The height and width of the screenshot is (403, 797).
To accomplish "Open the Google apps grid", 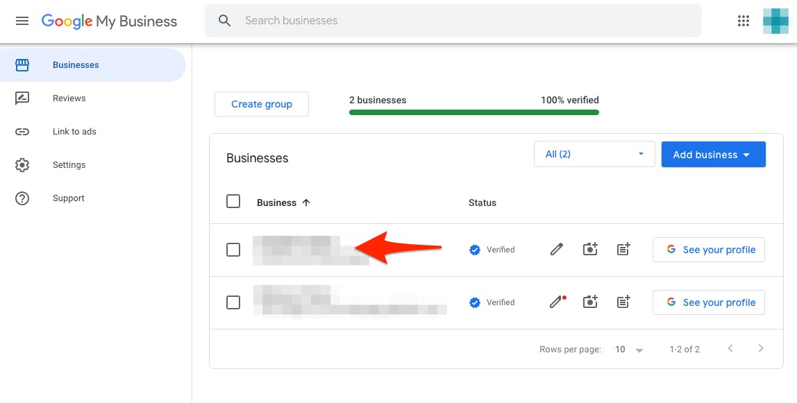I will (x=744, y=21).
